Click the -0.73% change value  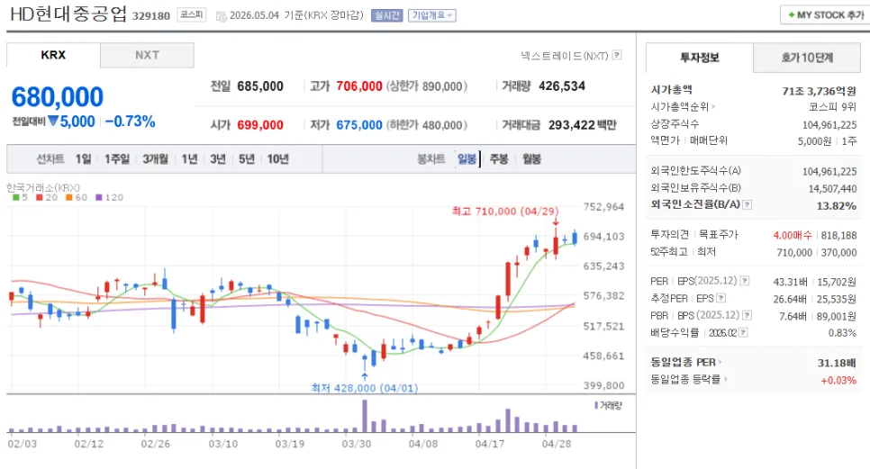pyautogui.click(x=130, y=122)
